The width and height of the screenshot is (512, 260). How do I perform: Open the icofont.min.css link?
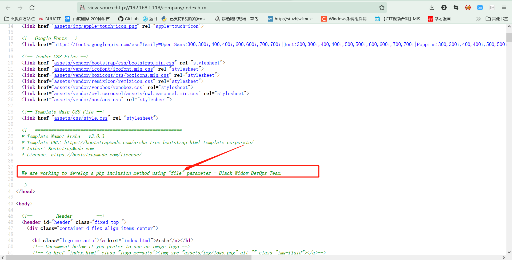[103, 69]
